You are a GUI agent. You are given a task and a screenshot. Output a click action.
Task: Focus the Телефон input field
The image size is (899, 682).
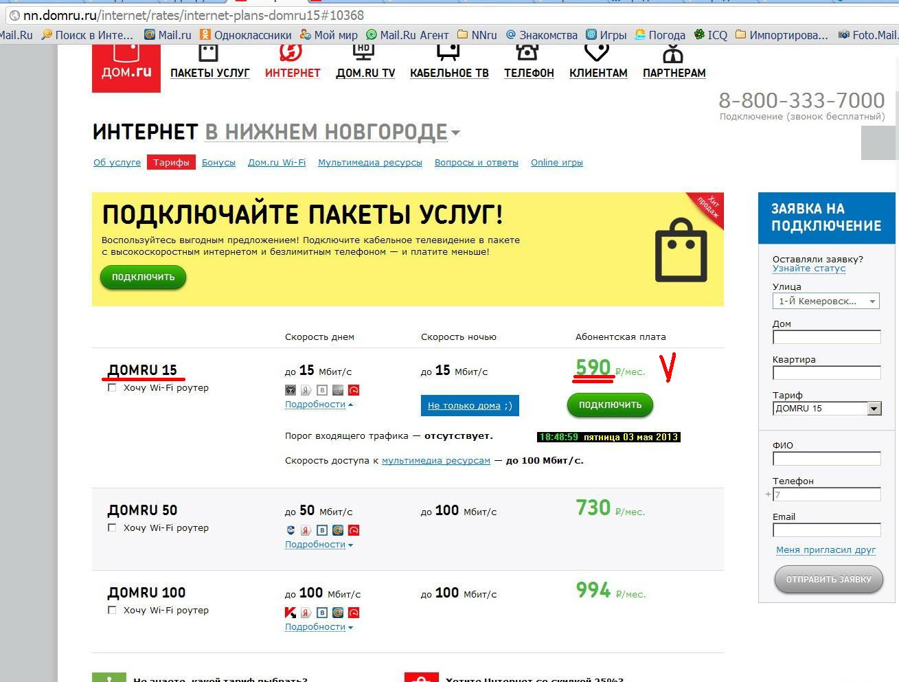point(826,495)
